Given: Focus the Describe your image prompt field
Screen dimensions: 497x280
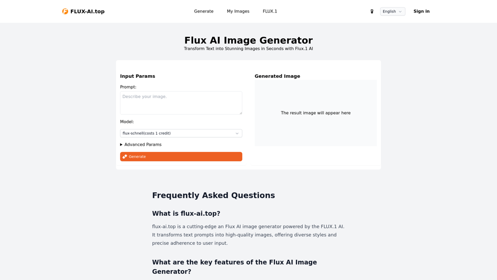Looking at the screenshot, I should [181, 103].
